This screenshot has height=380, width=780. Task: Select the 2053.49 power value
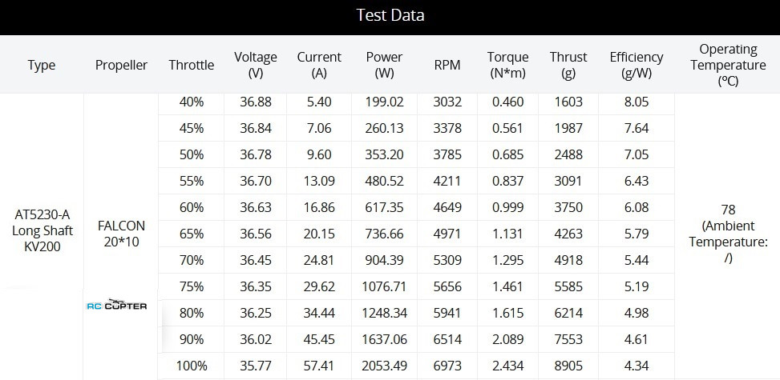[385, 366]
